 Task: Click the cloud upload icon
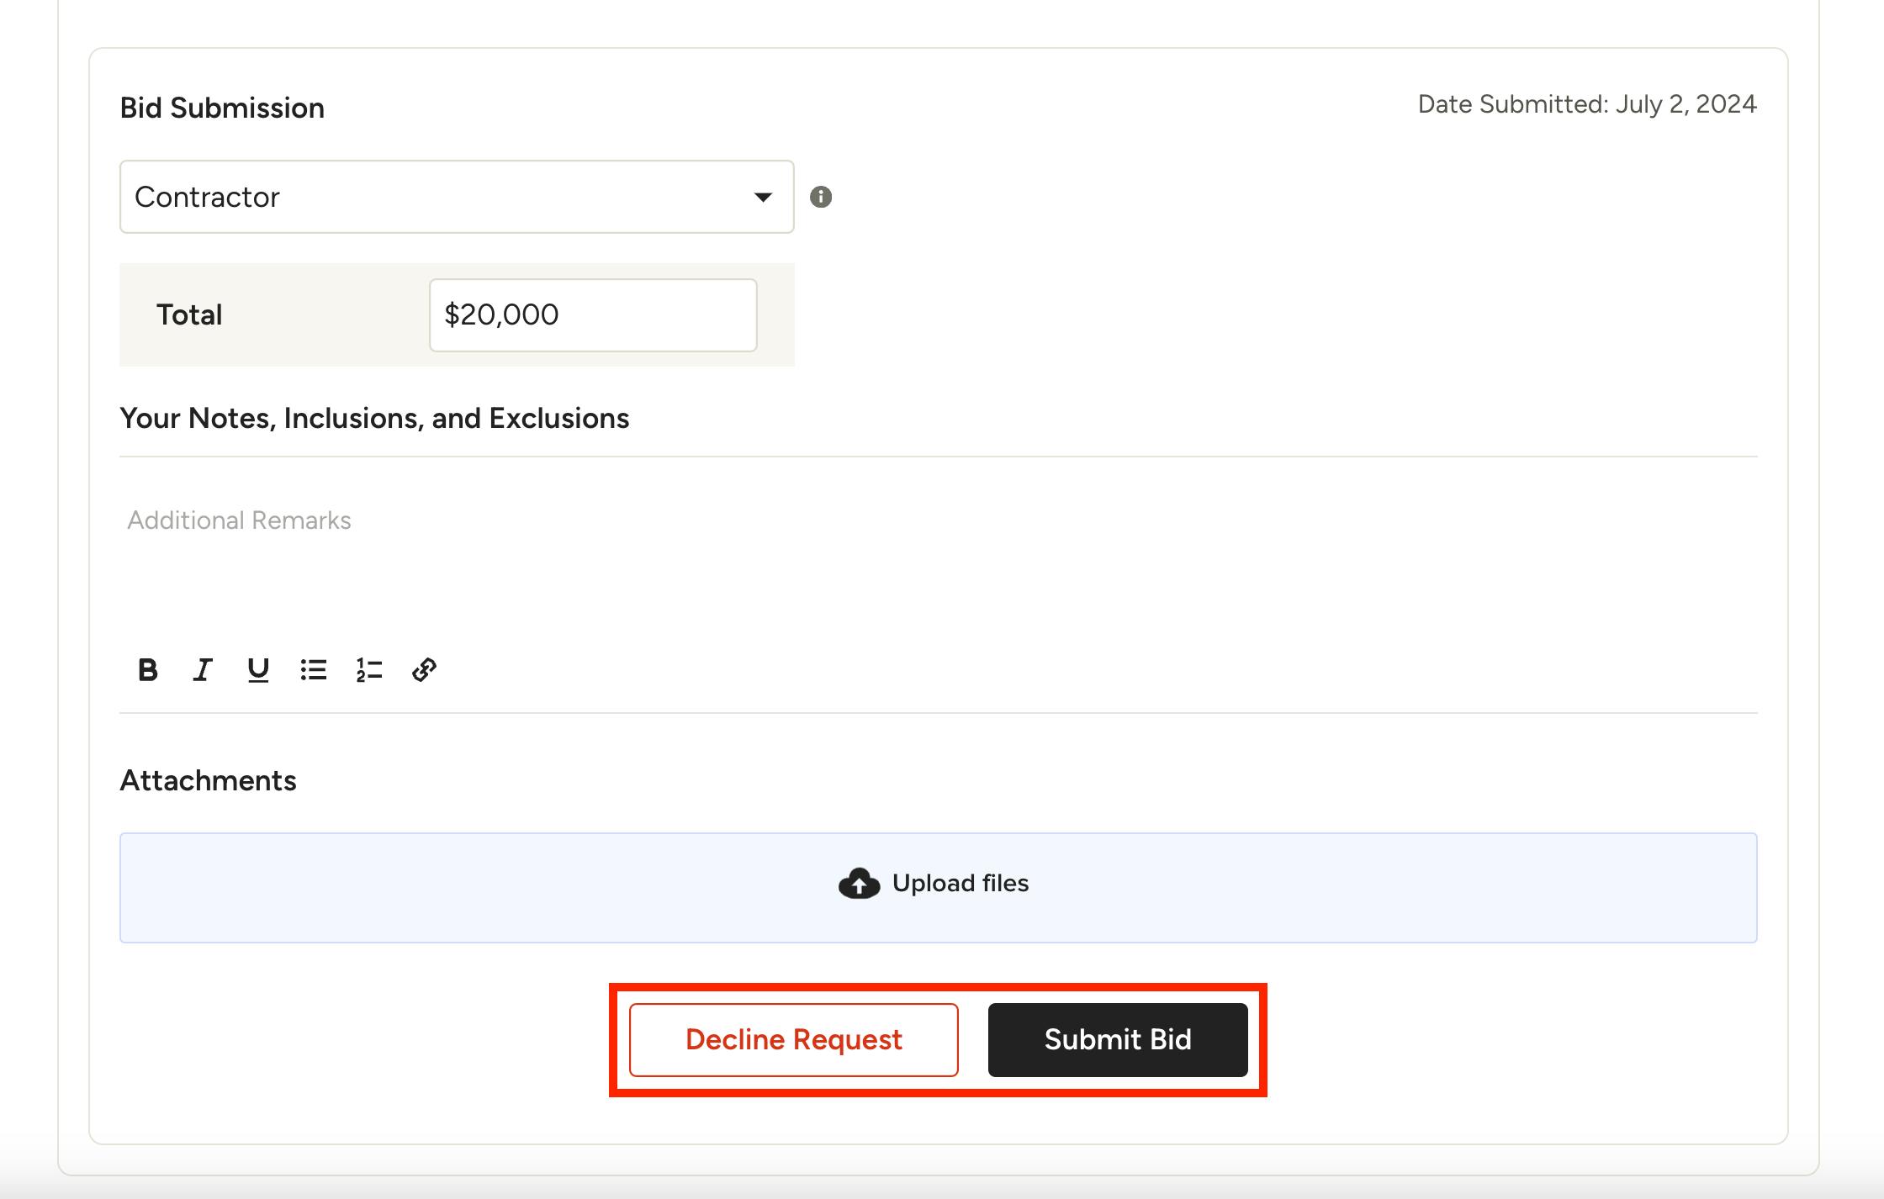point(859,884)
